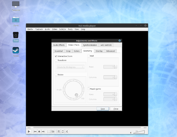Click the playback seek bar
This screenshot has height=137, width=177.
[87, 128]
